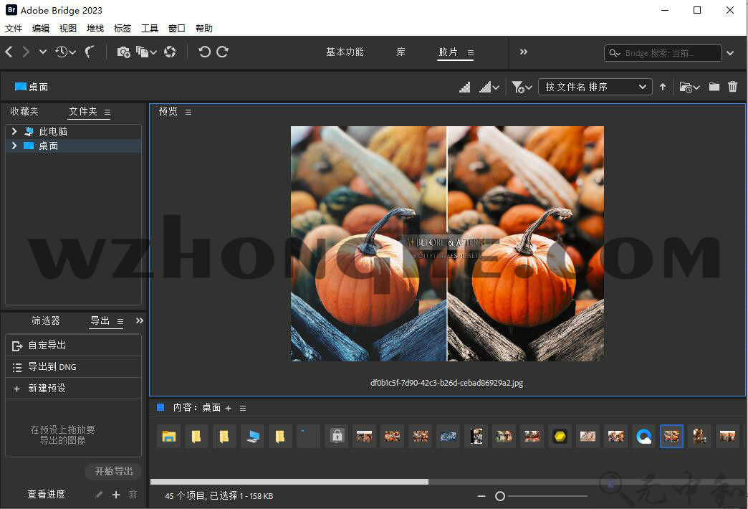The image size is (748, 509).
Task: Click the 开始导出 button
Action: click(113, 471)
